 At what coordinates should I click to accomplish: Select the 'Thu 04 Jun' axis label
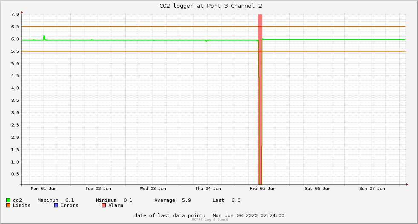tap(208, 189)
